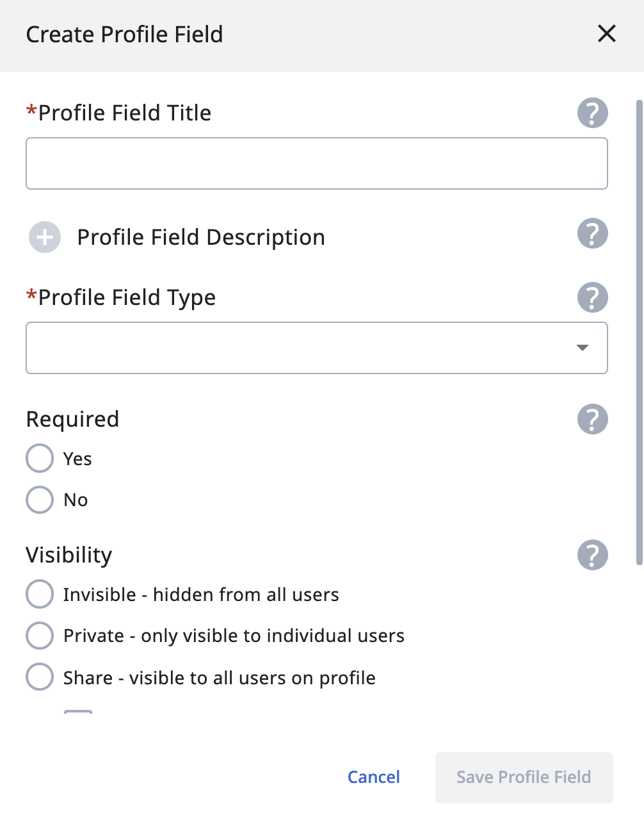
Task: Choose Invisible - hidden from all users
Action: point(39,594)
